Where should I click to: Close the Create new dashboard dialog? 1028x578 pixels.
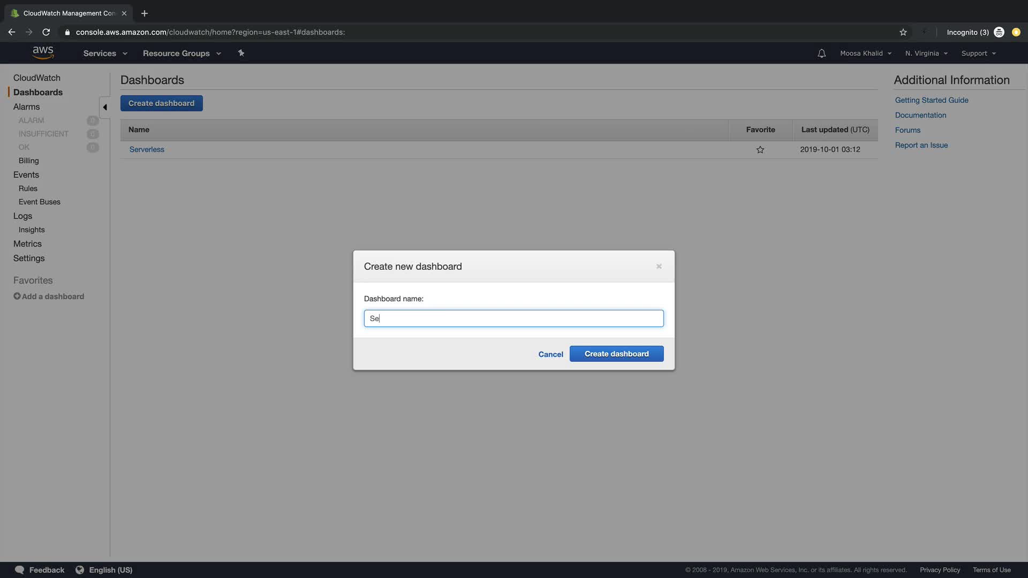pyautogui.click(x=659, y=267)
